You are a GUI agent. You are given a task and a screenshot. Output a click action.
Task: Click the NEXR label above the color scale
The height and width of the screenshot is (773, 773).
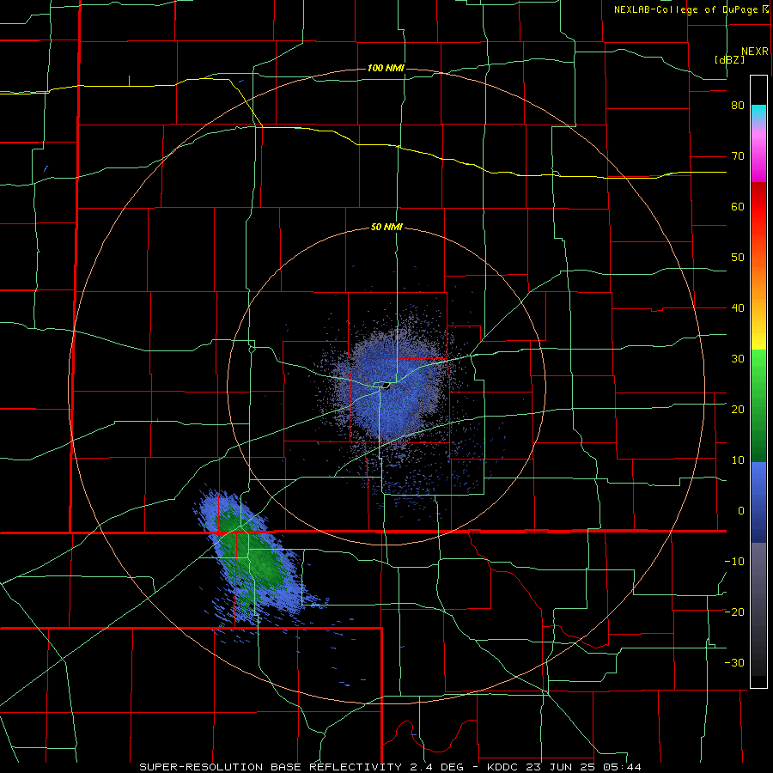[x=755, y=52]
